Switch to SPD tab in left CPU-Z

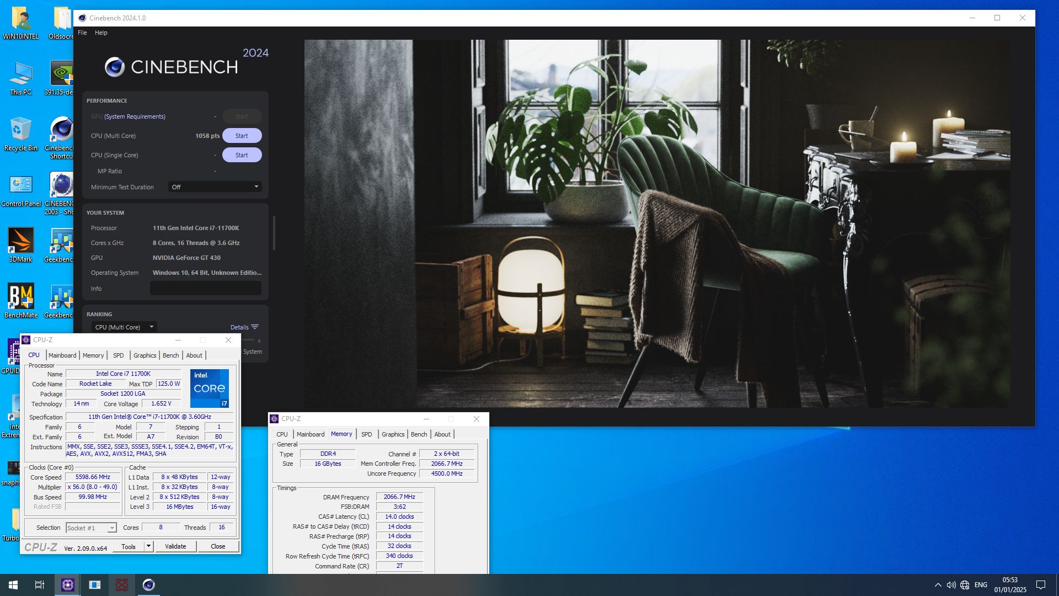[x=118, y=355]
